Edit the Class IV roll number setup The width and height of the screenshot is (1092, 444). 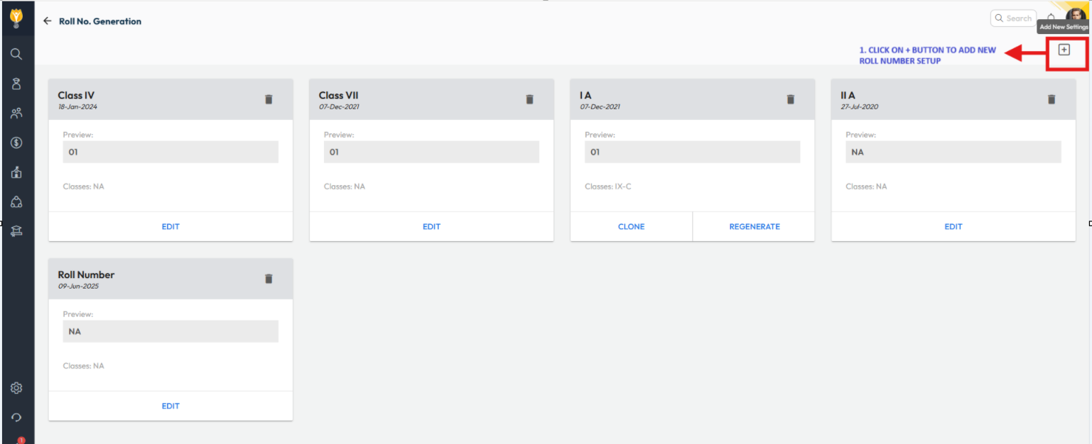click(171, 227)
